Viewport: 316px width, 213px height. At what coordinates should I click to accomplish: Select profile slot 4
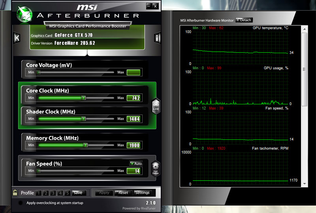coord(60,193)
